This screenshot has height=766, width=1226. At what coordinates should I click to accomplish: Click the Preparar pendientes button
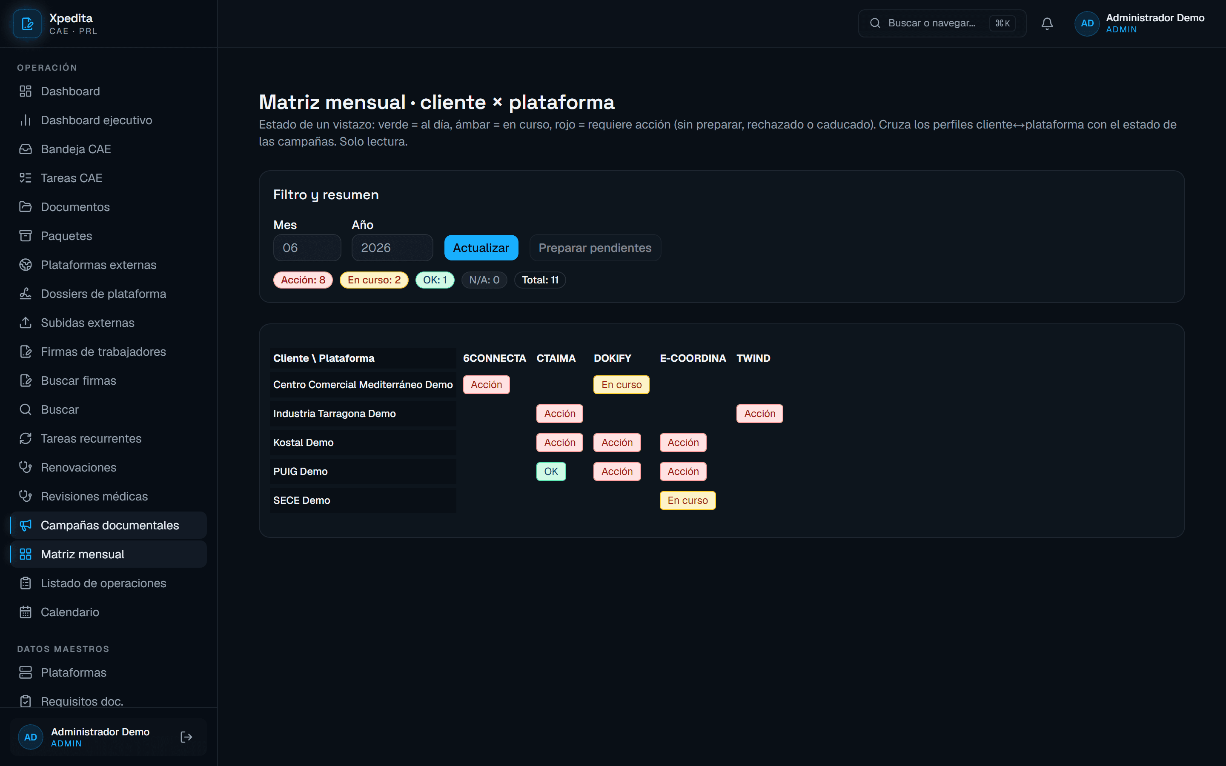pos(595,248)
